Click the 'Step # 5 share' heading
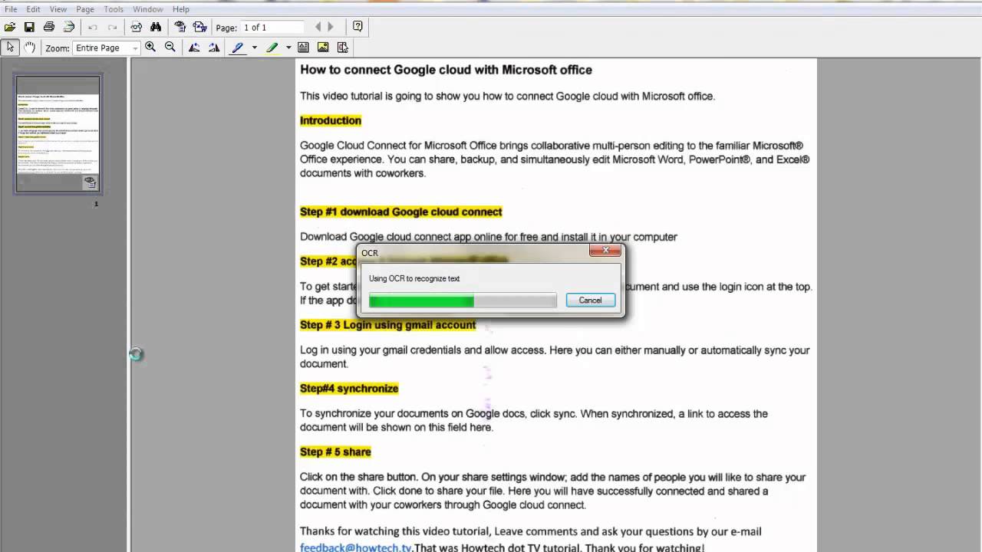Viewport: 982px width, 552px height. (x=335, y=452)
